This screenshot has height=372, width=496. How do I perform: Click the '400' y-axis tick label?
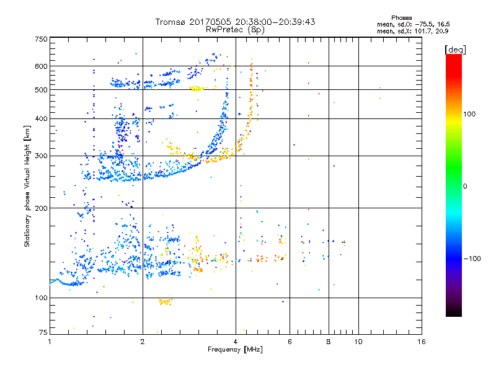pyautogui.click(x=41, y=119)
